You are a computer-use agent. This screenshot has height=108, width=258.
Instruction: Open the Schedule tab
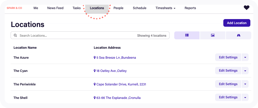[x=140, y=8]
